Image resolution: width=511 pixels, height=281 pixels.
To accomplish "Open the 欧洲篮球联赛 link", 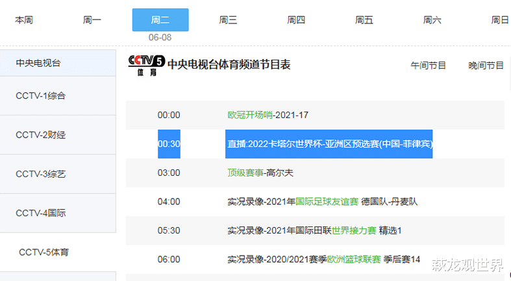I will 354,259.
